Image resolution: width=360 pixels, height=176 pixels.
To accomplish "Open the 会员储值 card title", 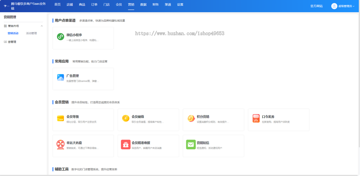I will coord(138,117).
